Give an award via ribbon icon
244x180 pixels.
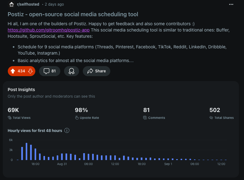(72, 71)
